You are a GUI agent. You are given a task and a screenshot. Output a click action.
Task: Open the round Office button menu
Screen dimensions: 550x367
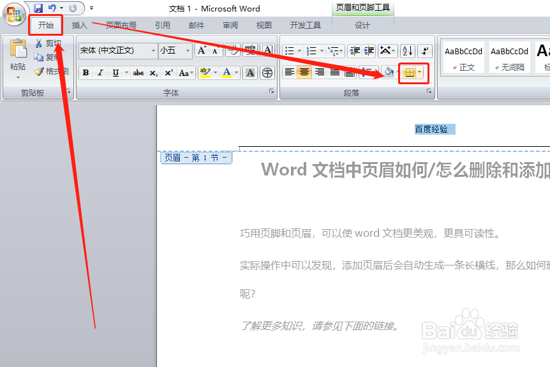tap(13, 15)
